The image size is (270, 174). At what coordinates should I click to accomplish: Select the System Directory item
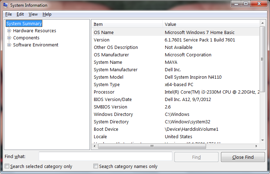tap(111, 122)
